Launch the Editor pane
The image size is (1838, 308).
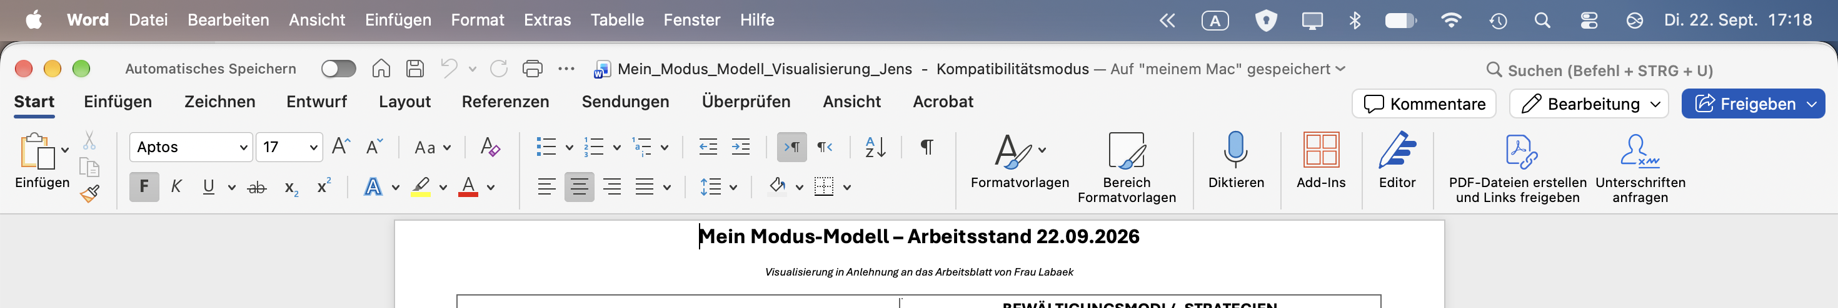(x=1397, y=161)
